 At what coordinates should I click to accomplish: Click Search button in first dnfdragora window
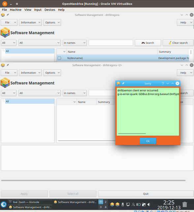coord(148,43)
